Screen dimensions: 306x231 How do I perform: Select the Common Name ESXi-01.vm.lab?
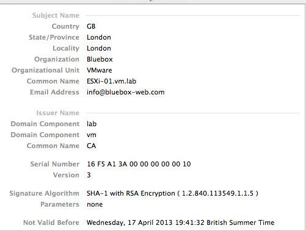click(x=111, y=81)
